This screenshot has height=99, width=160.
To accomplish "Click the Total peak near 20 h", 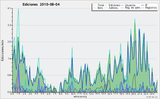I will tap(135, 19).
